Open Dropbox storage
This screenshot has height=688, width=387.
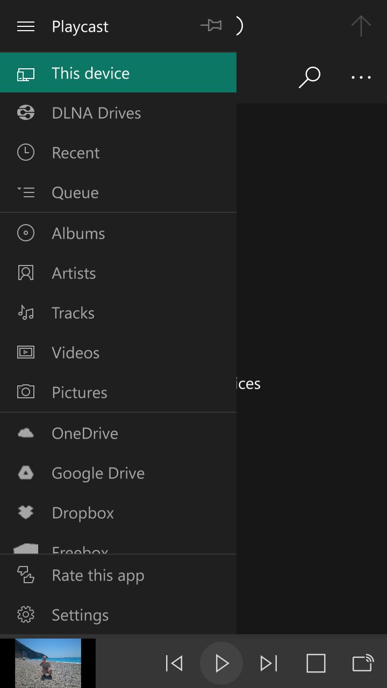coord(118,513)
